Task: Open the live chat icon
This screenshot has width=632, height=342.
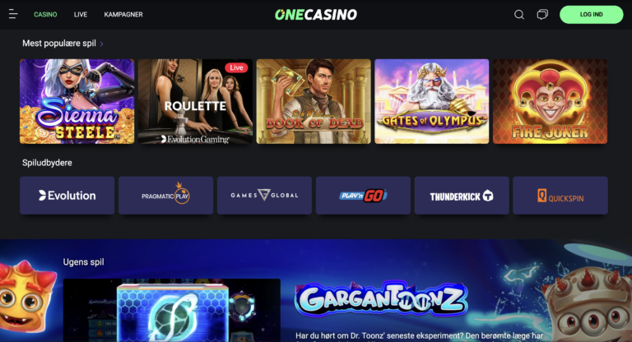Action: [x=542, y=15]
